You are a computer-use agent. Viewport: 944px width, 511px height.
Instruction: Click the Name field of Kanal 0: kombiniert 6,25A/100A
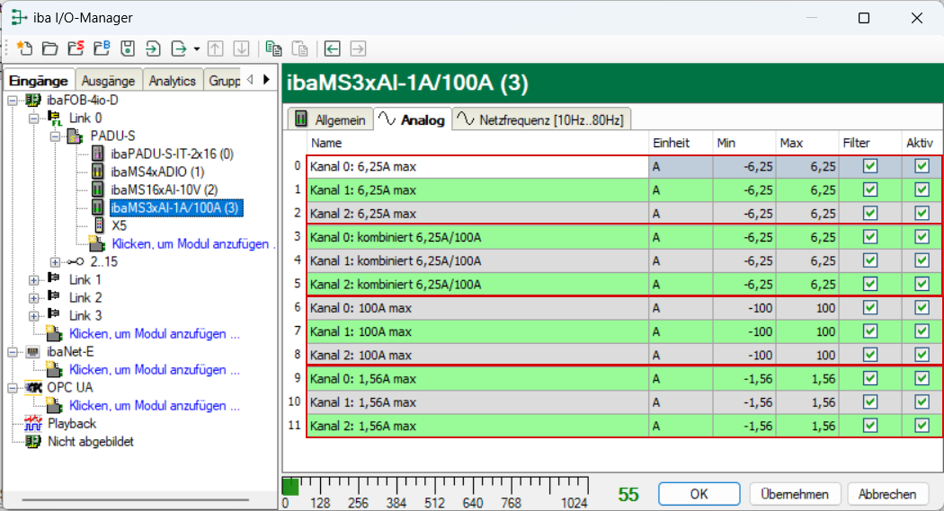[x=476, y=237]
